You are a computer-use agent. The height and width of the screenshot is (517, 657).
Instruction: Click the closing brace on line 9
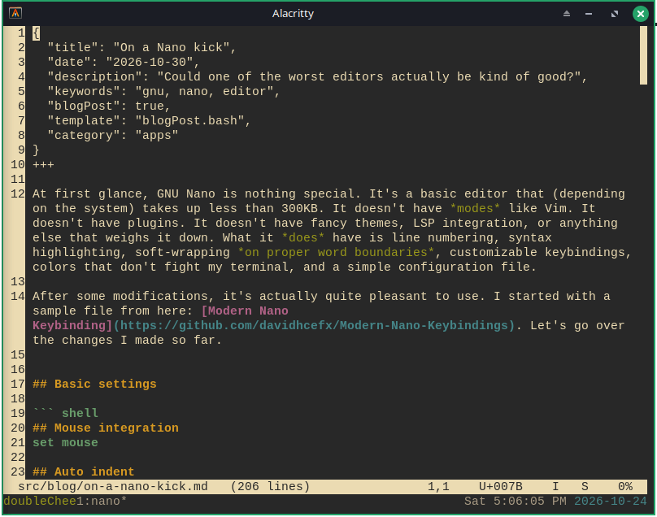point(36,150)
